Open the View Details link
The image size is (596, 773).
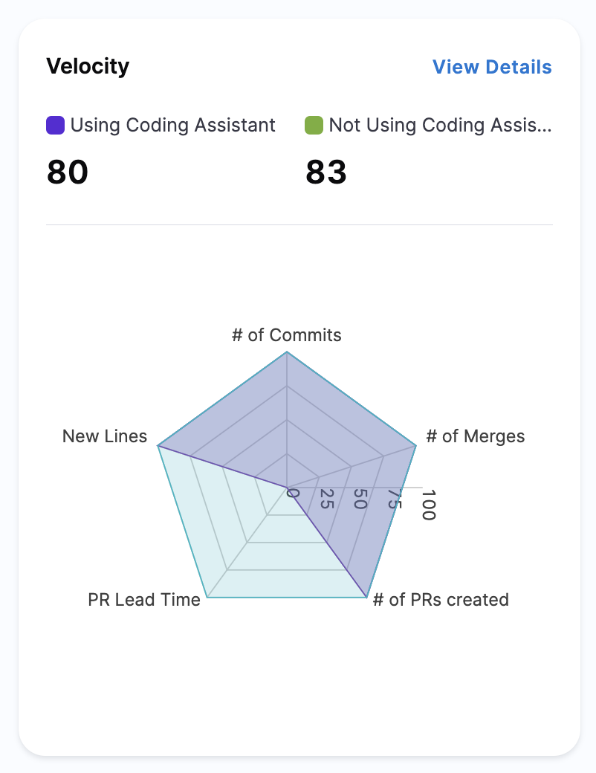pyautogui.click(x=492, y=67)
